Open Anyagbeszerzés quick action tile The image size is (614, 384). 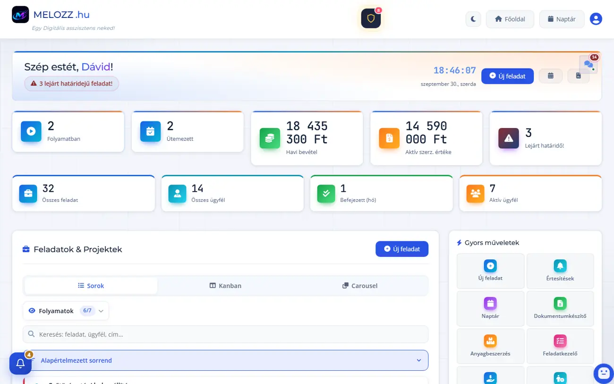point(490,346)
